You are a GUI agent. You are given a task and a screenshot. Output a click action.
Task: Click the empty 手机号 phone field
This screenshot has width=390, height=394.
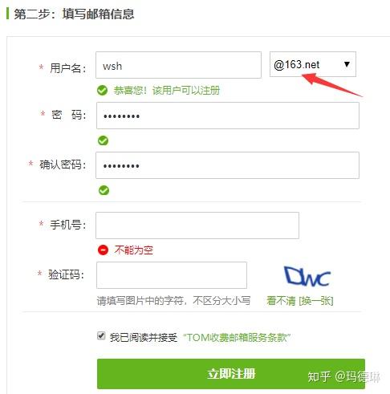tap(197, 225)
